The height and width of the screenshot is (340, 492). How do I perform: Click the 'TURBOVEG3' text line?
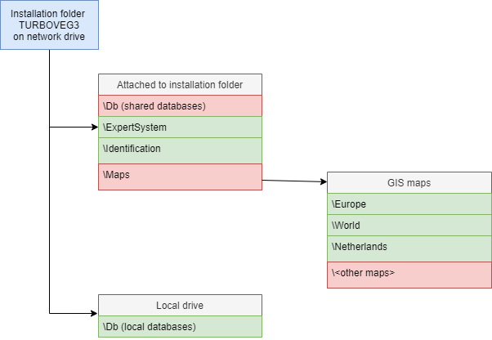point(49,25)
